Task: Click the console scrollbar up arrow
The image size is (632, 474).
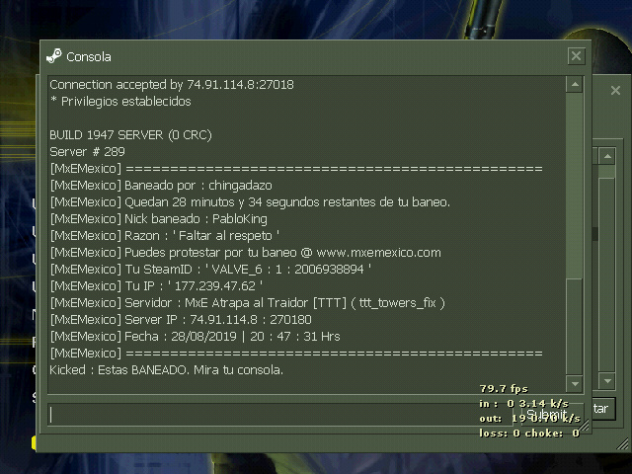Action: point(575,85)
